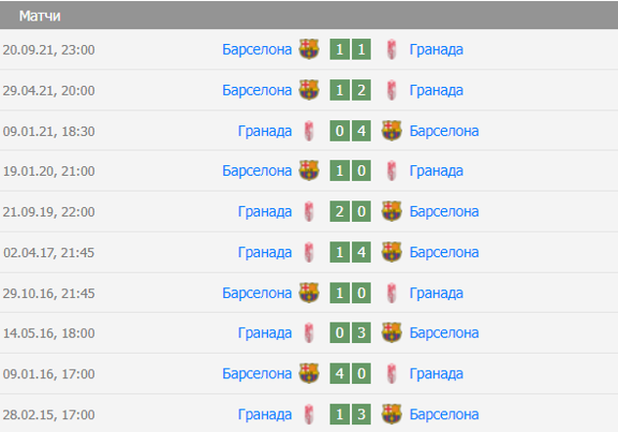Viewport: 618px width, 432px height.
Task: Open the 2:0 score of 21.09.19 match
Action: click(x=350, y=211)
